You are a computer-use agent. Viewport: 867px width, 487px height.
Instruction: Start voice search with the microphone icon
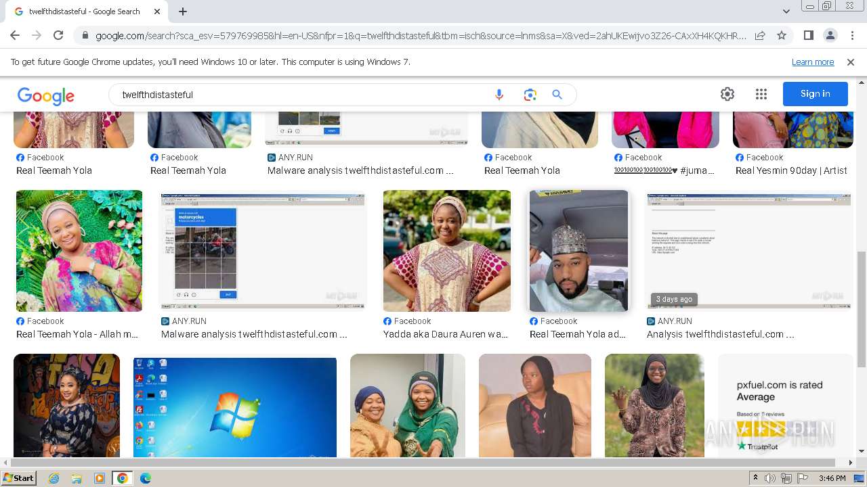pos(499,95)
